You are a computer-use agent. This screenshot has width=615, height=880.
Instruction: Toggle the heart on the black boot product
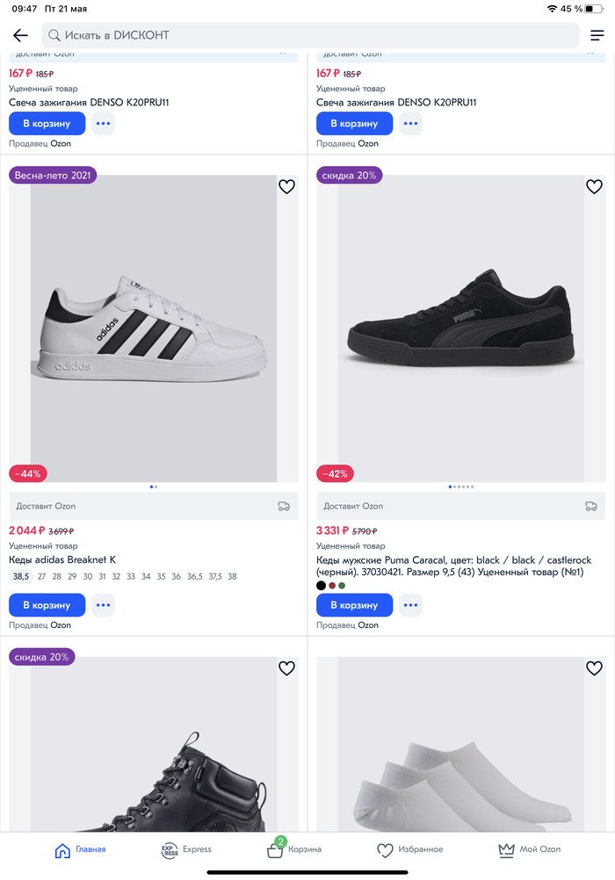pyautogui.click(x=286, y=667)
